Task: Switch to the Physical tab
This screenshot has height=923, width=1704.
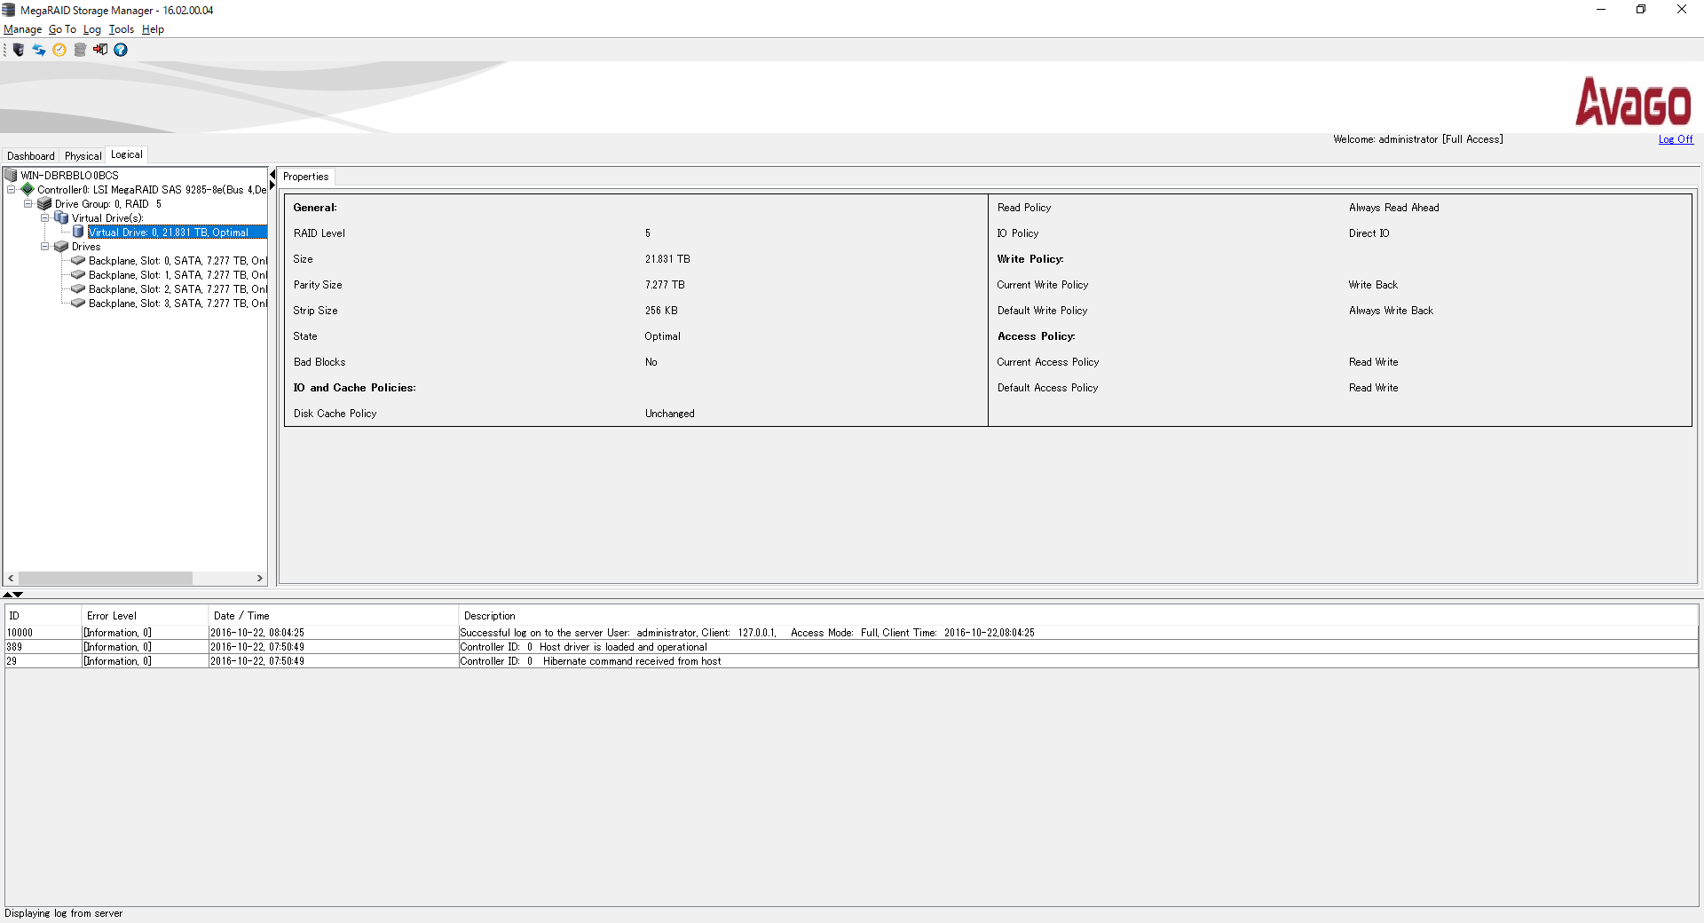Action: click(83, 155)
